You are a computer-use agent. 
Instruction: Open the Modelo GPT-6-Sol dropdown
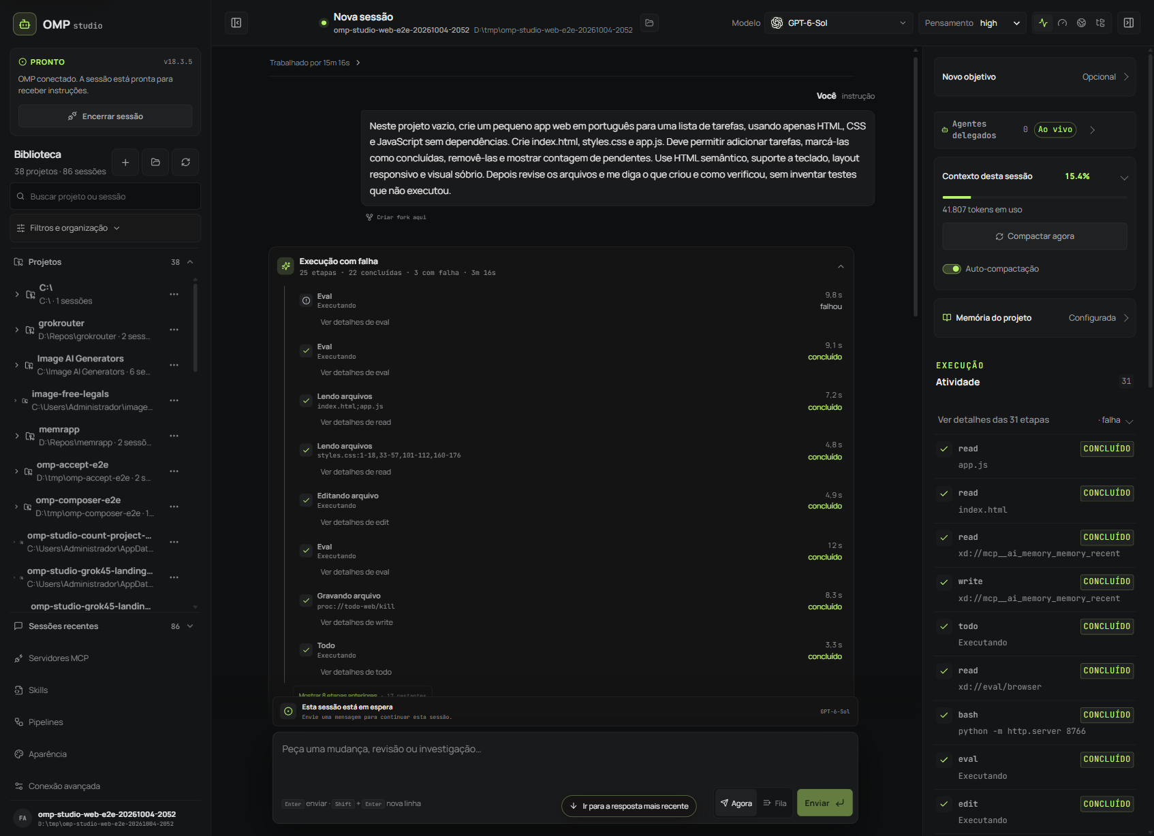839,23
